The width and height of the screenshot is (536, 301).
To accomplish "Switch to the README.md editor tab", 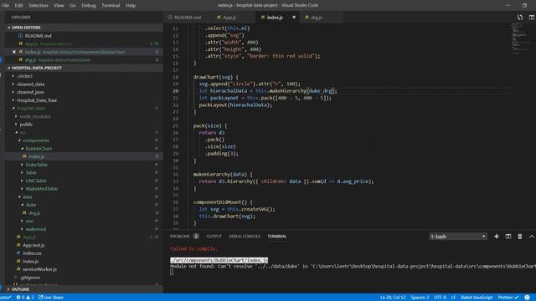I will click(184, 17).
